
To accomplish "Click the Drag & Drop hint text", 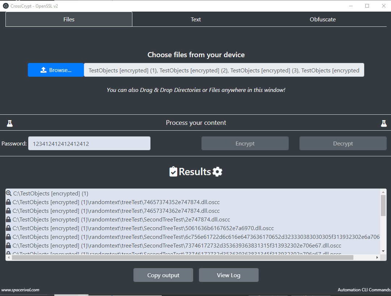I will coord(196,90).
